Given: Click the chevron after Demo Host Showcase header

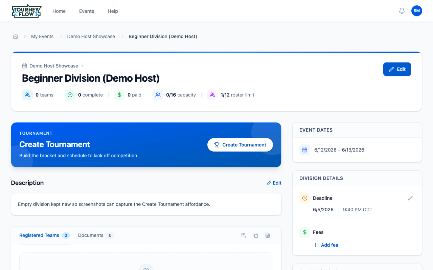Looking at the screenshot, I should coord(82,66).
